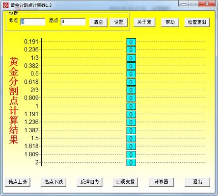
Task: Select the result box for 0.5
Action: point(131,74)
